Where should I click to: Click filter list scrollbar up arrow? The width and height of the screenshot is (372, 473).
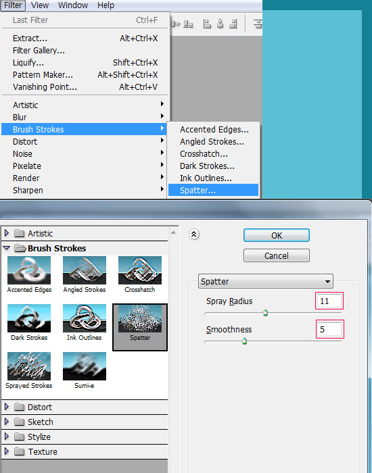pos(173,232)
